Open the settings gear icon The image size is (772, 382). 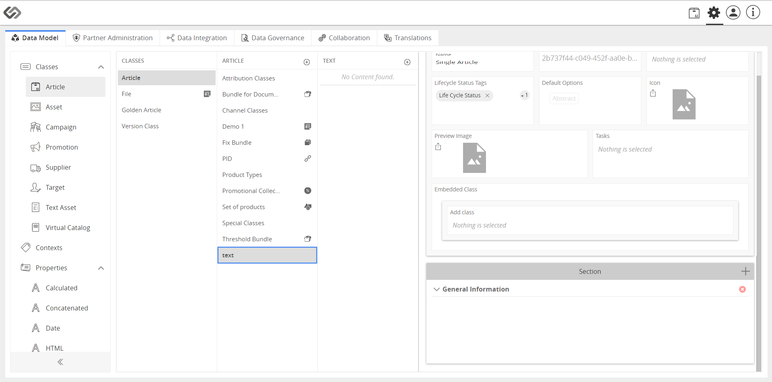tap(714, 13)
